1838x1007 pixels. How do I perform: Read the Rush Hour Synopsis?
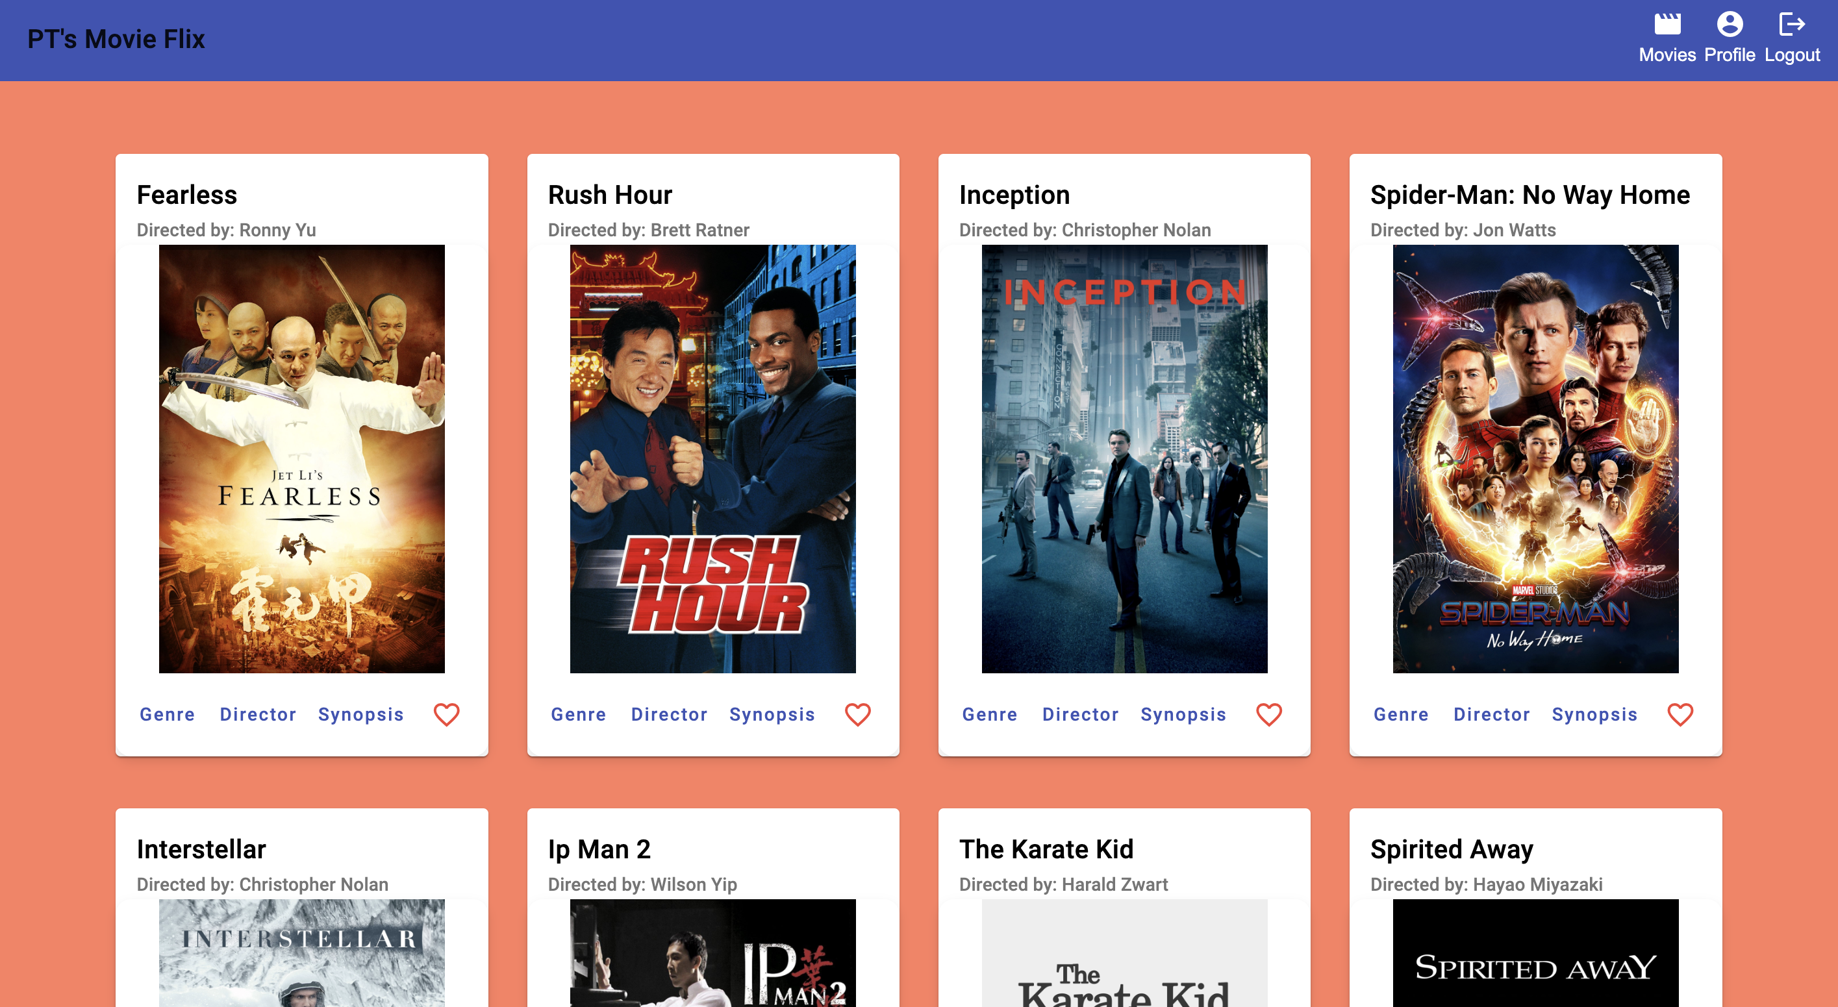[x=772, y=714]
